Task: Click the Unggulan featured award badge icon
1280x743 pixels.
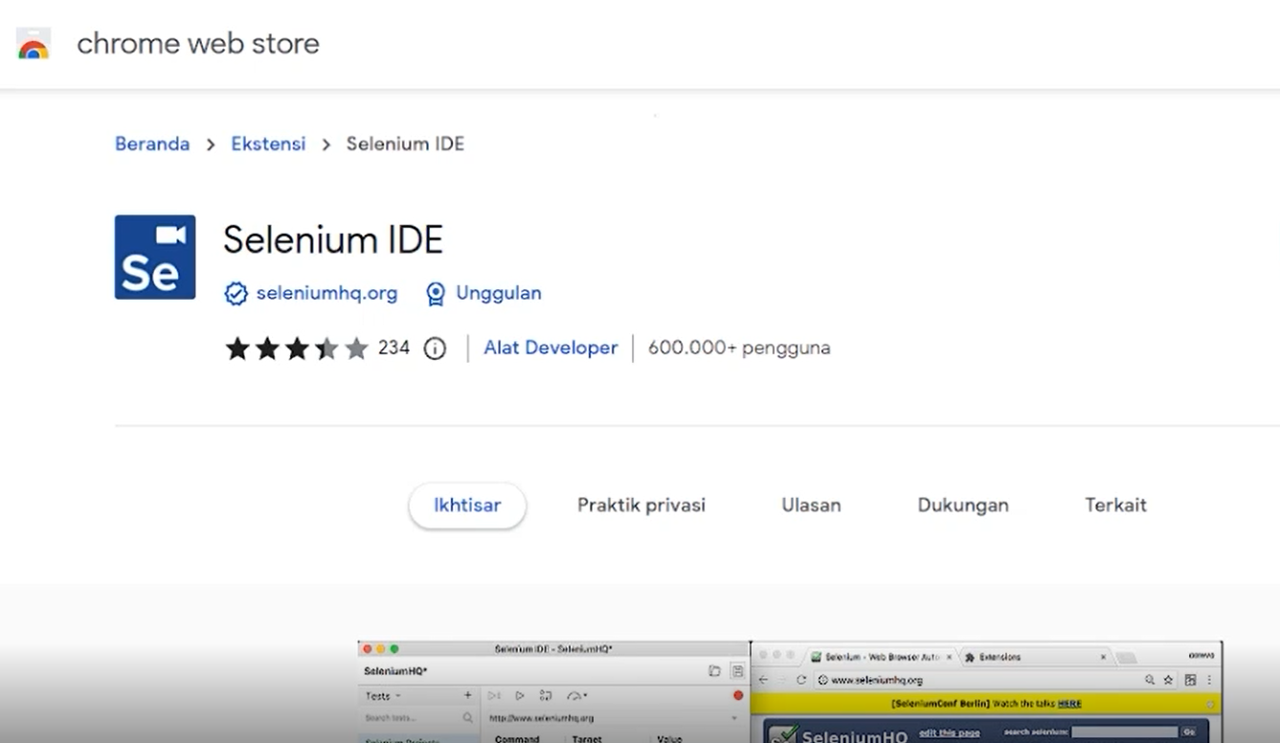Action: point(436,294)
